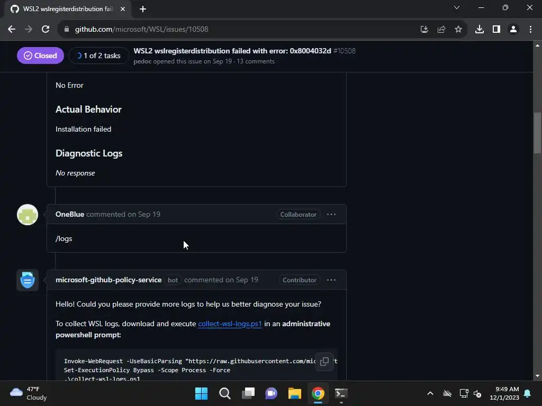Image resolution: width=542 pixels, height=406 pixels.
Task: Open a new browser tab
Action: [x=143, y=9]
